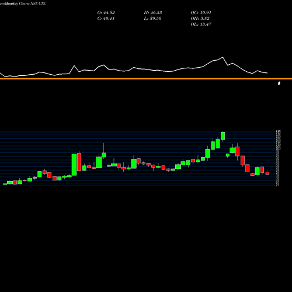The image size is (292, 292).
Task: Click the 'OL: 13.47' value
Action: click(x=201, y=25)
